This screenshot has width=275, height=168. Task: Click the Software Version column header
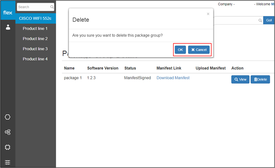tap(103, 68)
